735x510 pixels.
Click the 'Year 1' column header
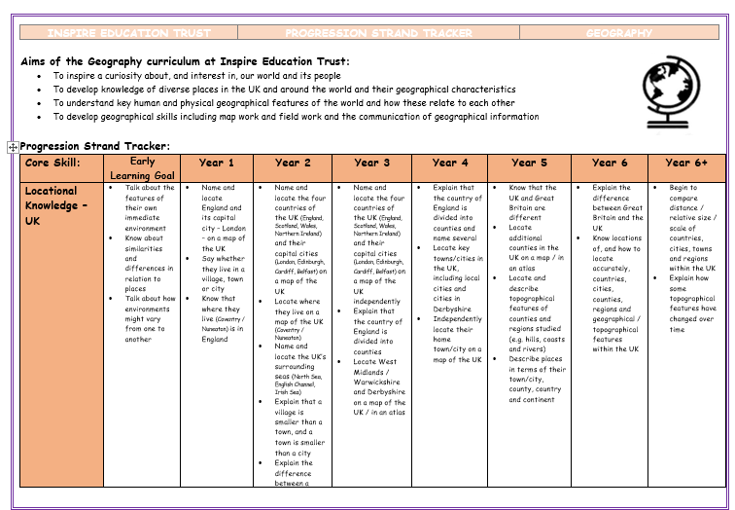(216, 164)
